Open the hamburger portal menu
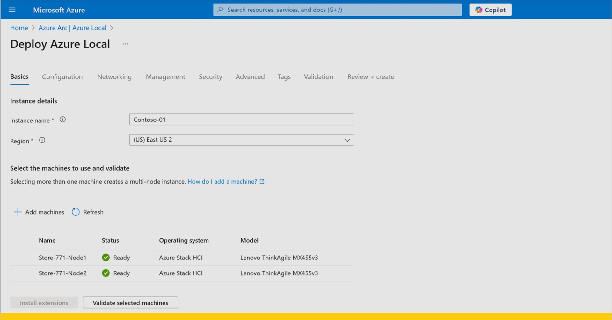Screen dimensions: 612x320 click(12, 10)
